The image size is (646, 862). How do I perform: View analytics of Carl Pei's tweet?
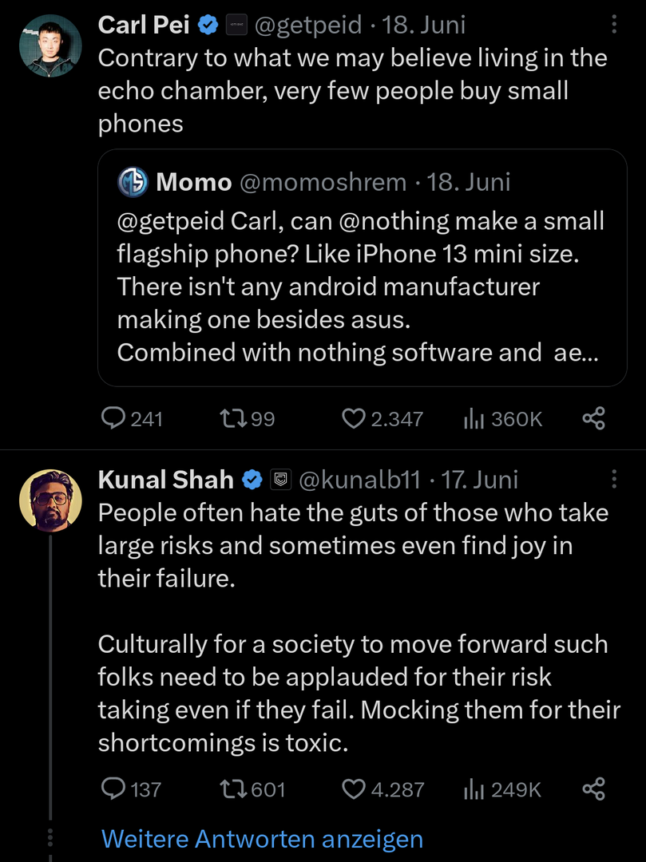pos(474,418)
